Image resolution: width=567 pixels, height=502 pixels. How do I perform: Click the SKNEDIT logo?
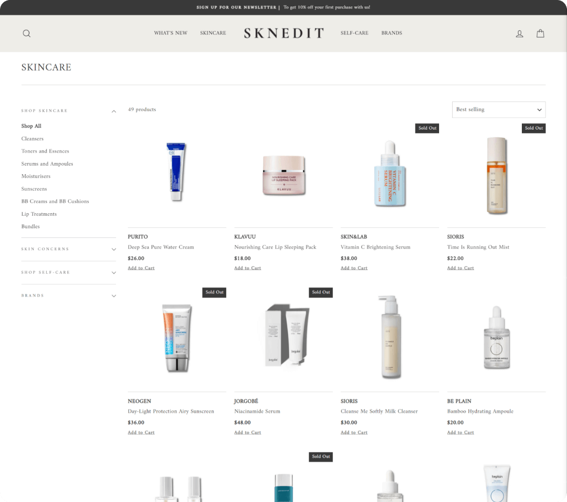tap(283, 33)
